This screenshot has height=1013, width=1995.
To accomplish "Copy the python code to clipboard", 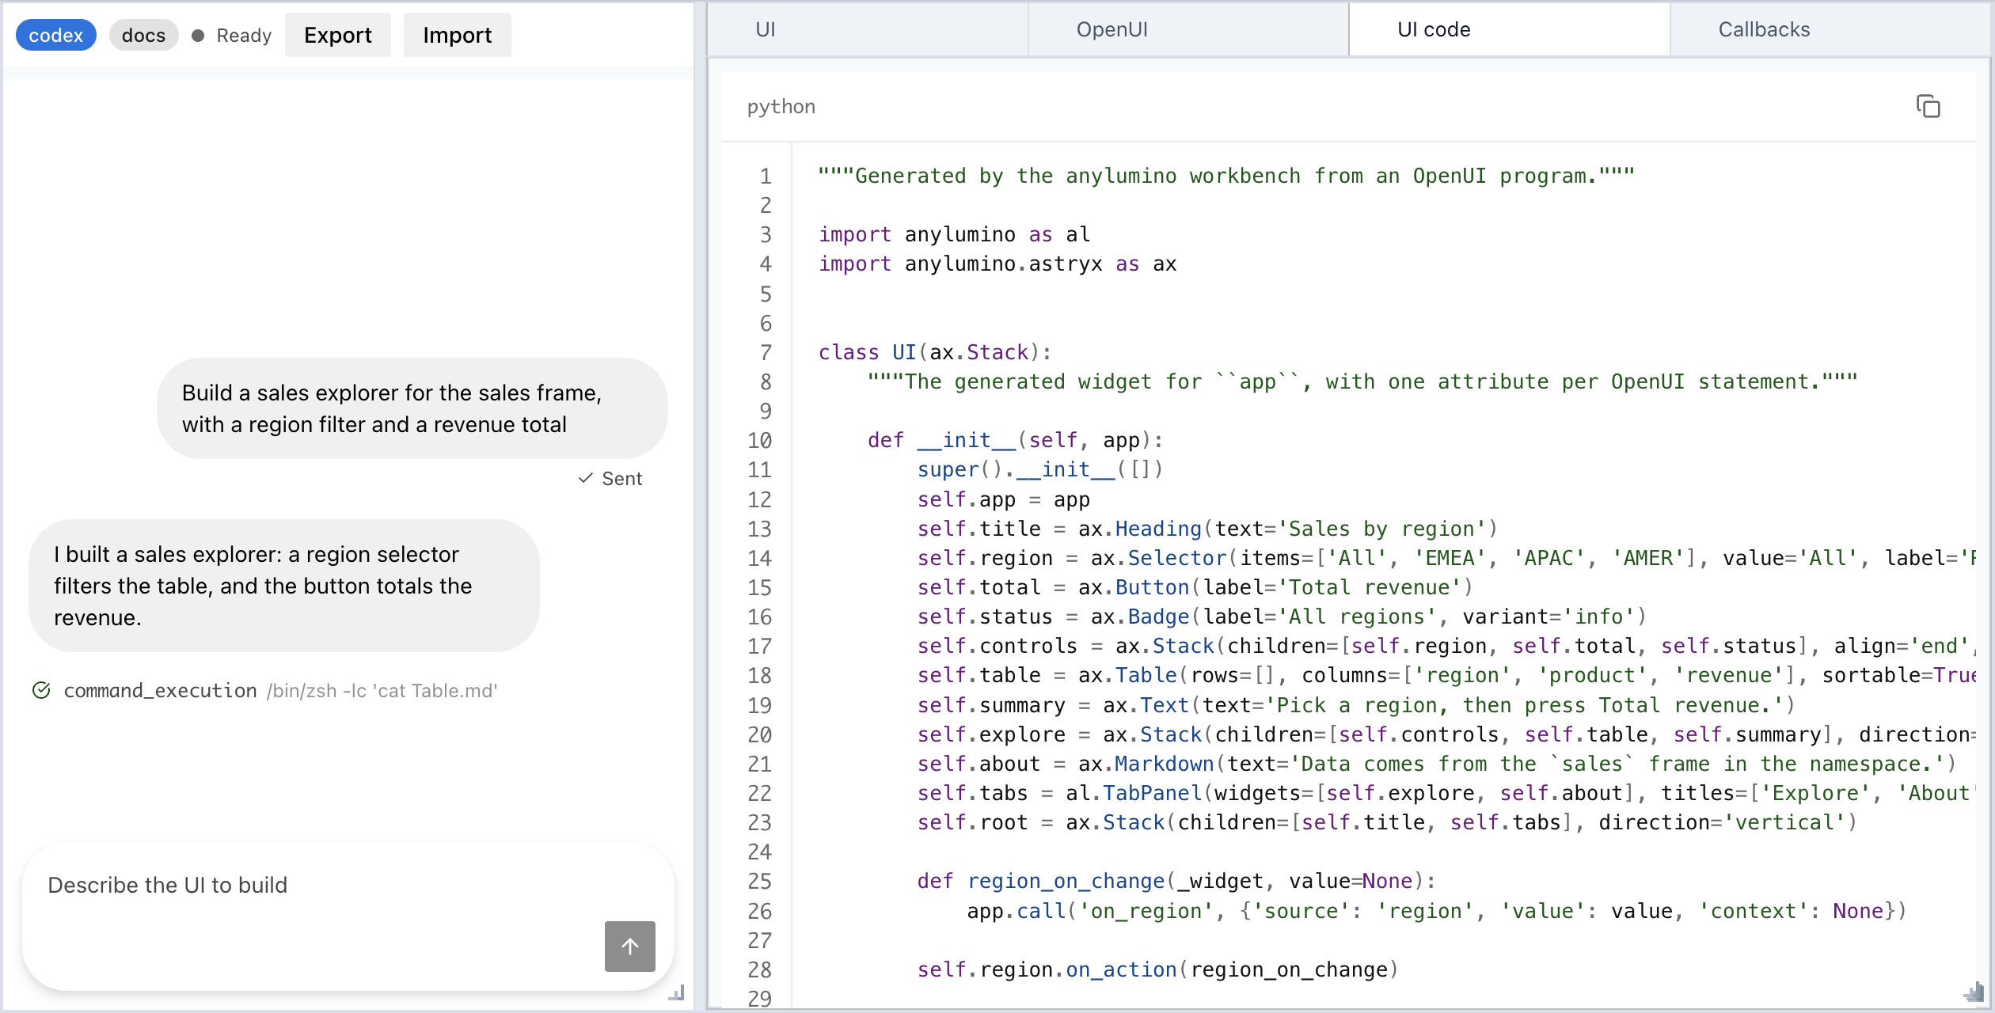I will (x=1928, y=106).
